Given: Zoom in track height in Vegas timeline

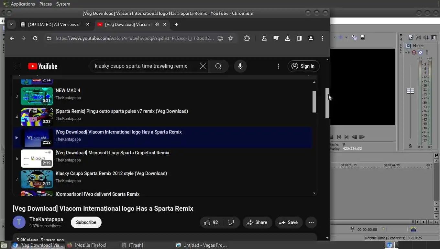Looking at the screenshot, I should point(436,209).
